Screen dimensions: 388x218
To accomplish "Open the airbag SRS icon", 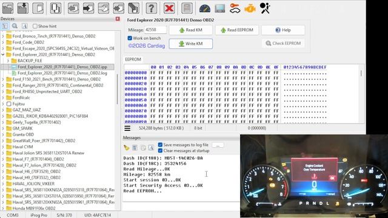I will coord(265,8).
